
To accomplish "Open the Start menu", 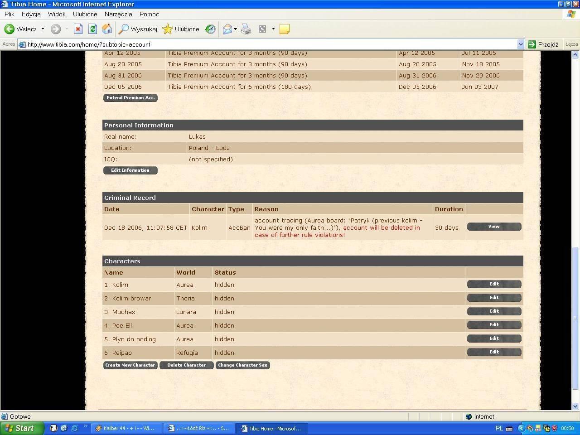I will 22,428.
